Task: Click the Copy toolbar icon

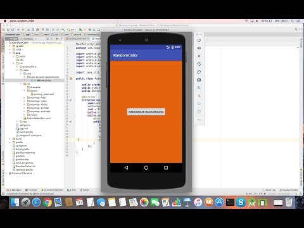Action: click(x=33, y=30)
